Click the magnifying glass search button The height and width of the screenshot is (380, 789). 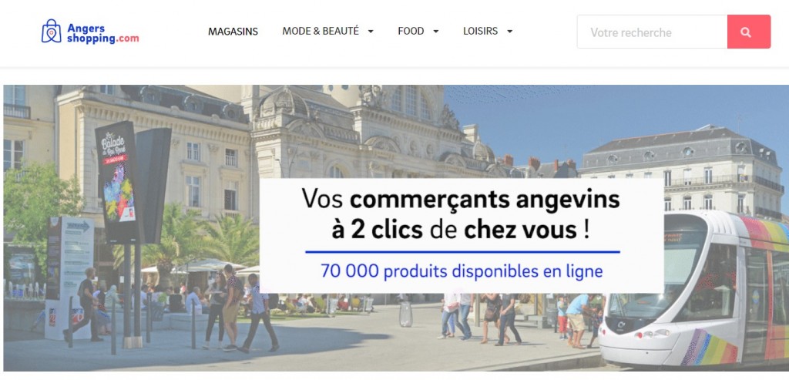coord(748,32)
